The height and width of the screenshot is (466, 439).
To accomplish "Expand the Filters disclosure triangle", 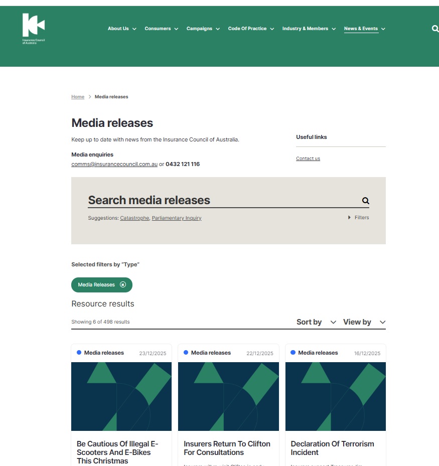I will coord(349,218).
